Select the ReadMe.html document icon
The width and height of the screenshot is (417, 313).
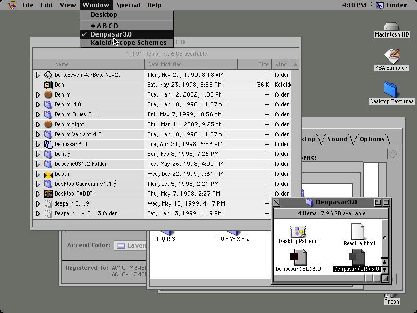click(x=358, y=232)
